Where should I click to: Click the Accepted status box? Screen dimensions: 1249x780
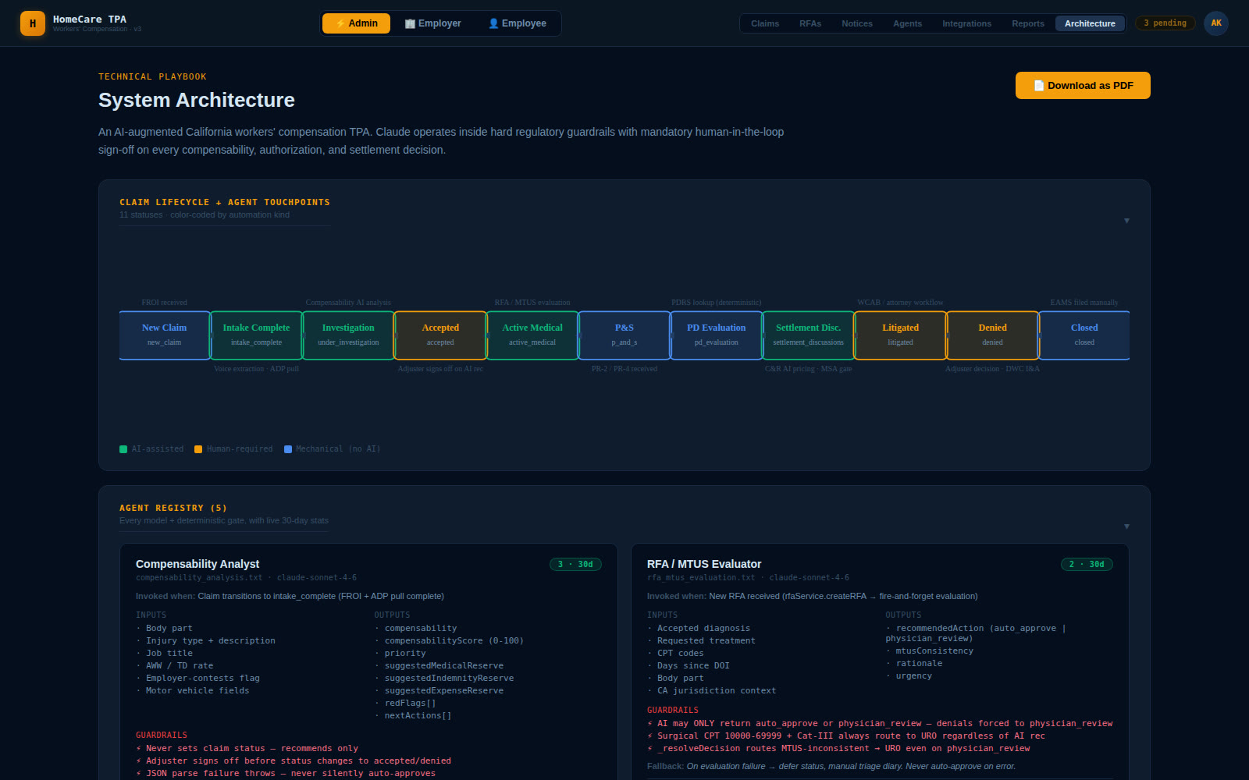pos(440,335)
